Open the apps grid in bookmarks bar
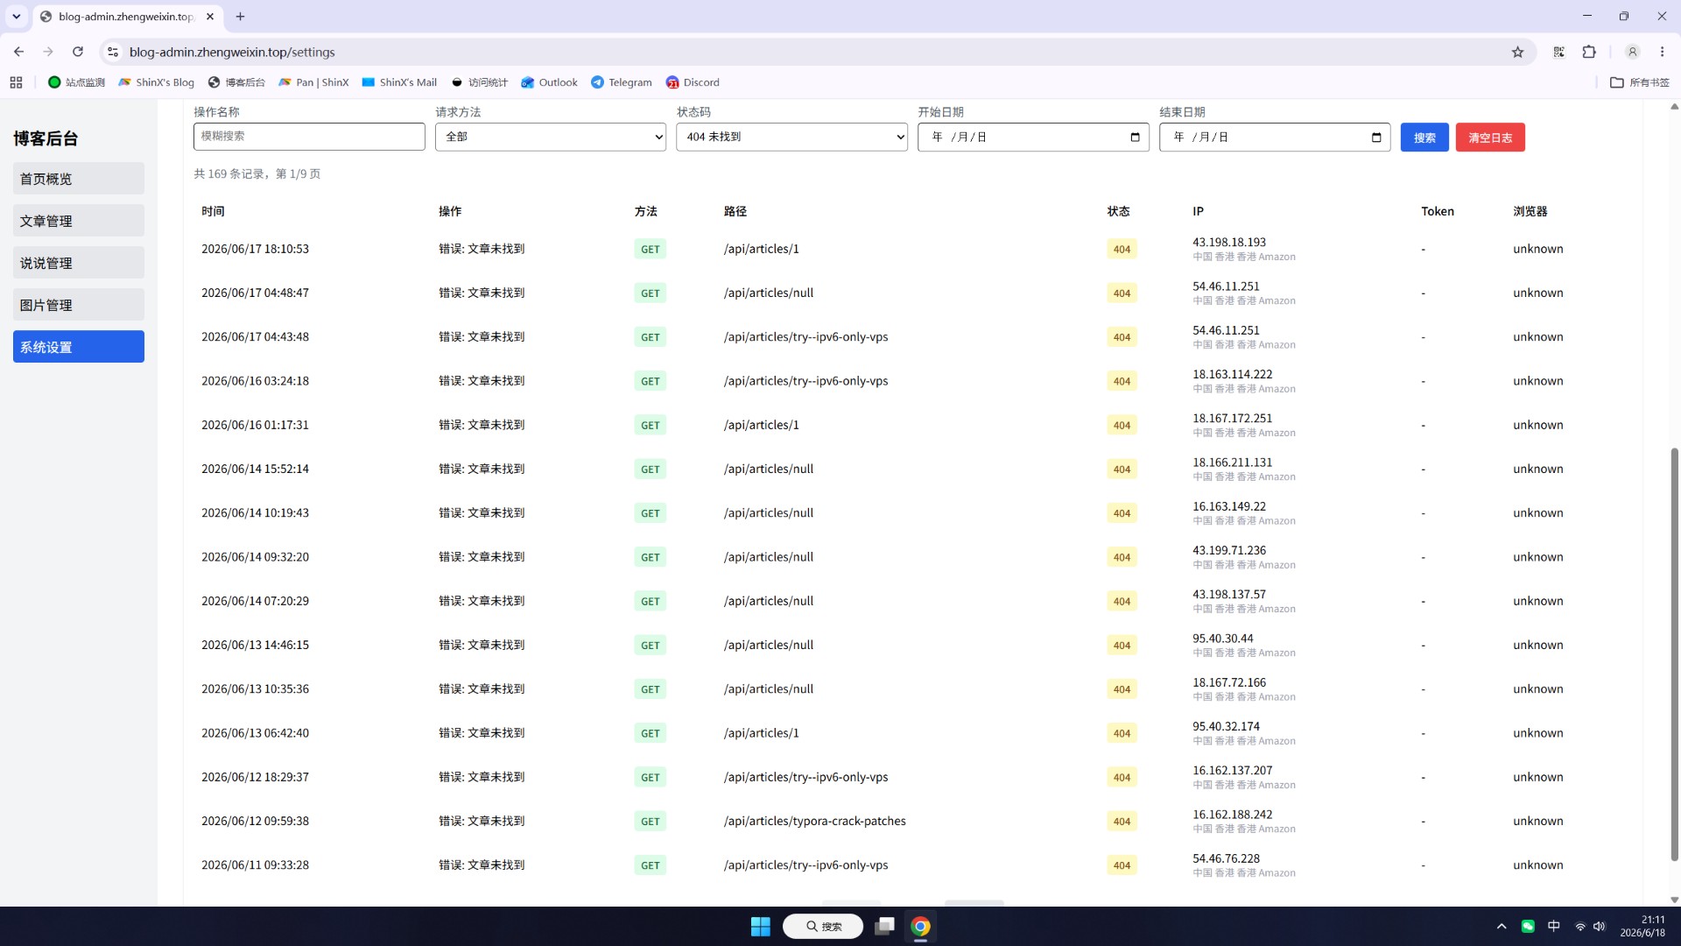The height and width of the screenshot is (946, 1681). 16,82
